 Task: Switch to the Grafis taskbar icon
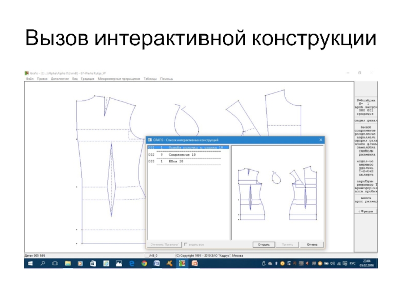(x=182, y=264)
